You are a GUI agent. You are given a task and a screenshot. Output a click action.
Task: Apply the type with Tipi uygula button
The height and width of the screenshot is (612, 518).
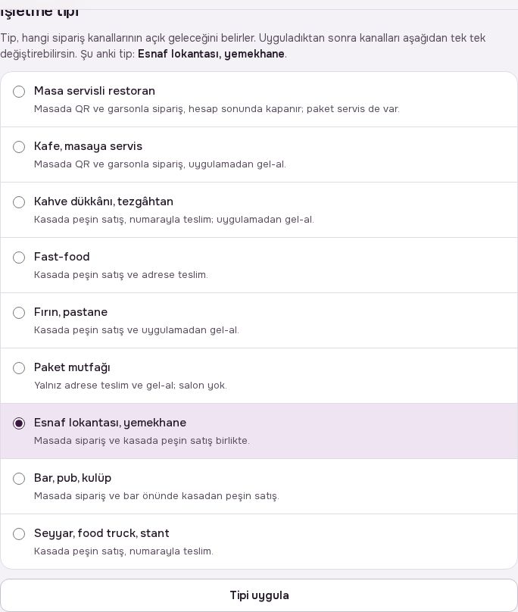click(x=259, y=595)
